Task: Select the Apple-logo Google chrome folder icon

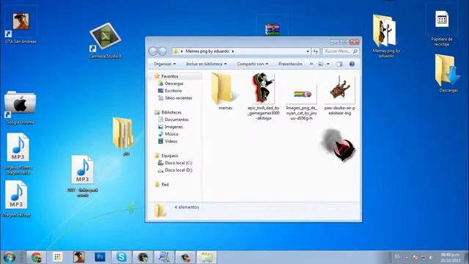Action: point(20,108)
